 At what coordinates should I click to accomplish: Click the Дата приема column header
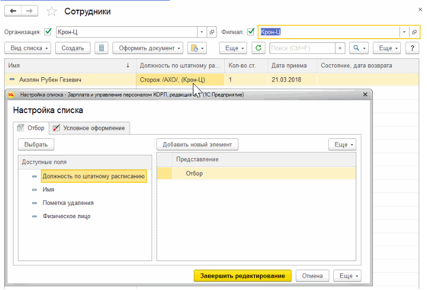click(293, 66)
